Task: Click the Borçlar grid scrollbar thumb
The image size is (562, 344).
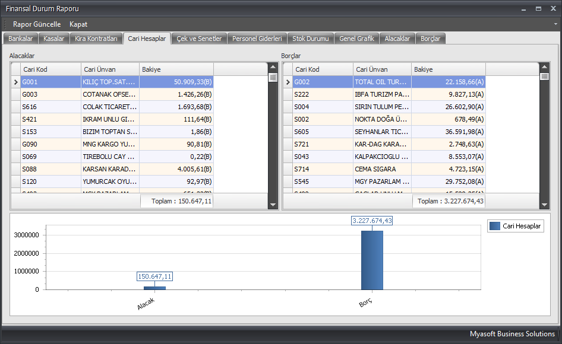Action: coord(544,77)
